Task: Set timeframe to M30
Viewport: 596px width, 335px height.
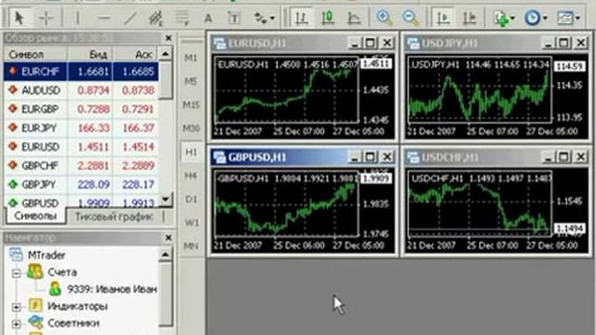Action: [x=191, y=128]
